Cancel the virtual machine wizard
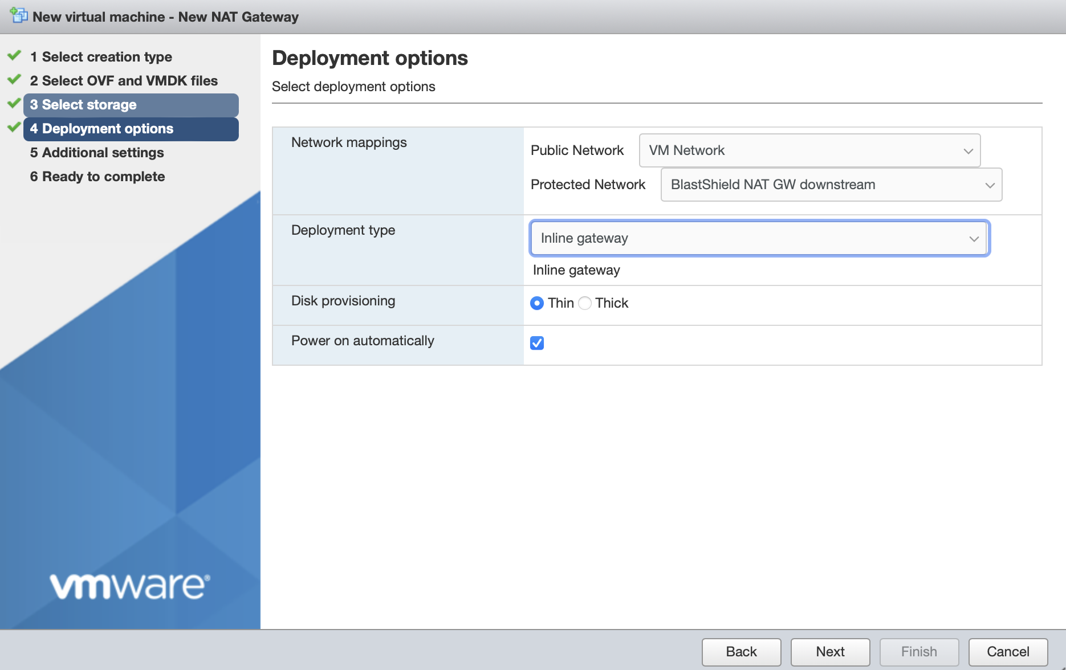This screenshot has height=670, width=1066. [x=1007, y=651]
